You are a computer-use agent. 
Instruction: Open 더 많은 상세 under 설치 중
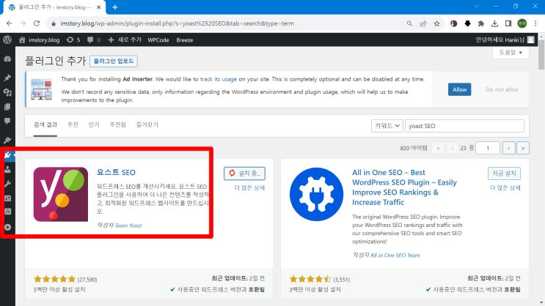(249, 187)
